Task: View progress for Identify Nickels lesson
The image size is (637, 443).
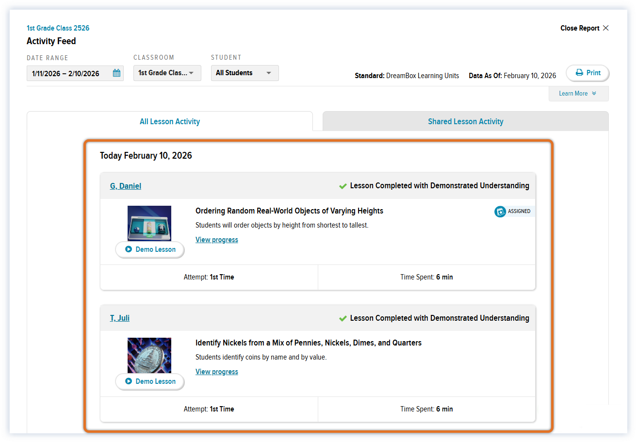Action: (x=217, y=372)
